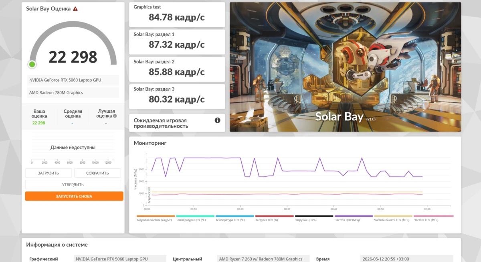Screen dimensions: 481x262
Task: Click the Ваша оценка value 22 298 in green
Action: coord(39,123)
